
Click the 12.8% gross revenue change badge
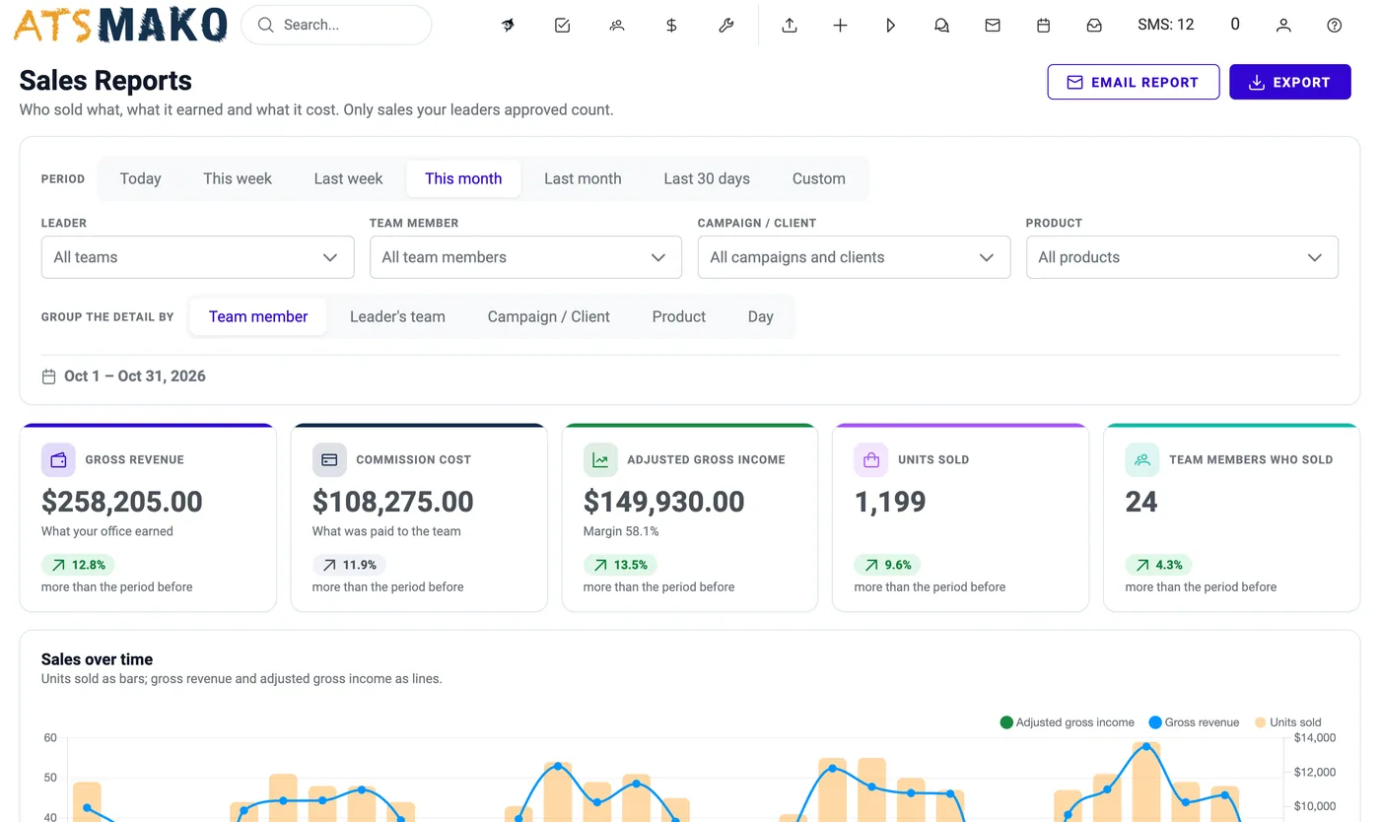tap(79, 565)
